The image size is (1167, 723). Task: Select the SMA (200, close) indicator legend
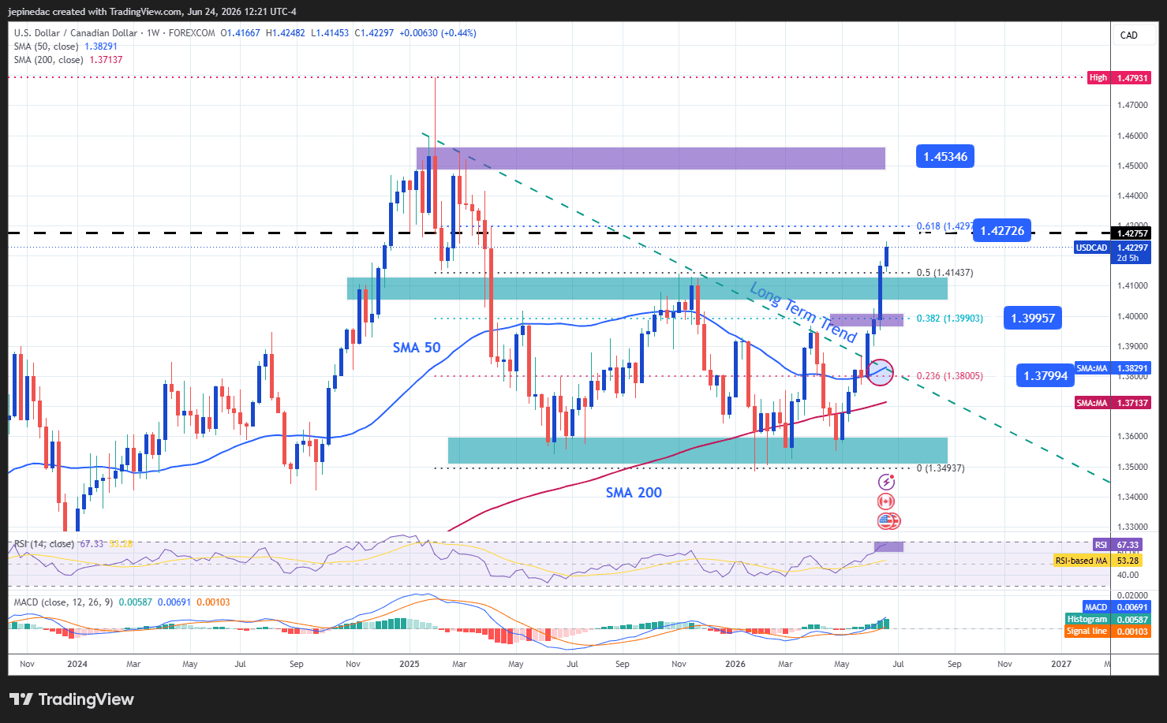pos(68,60)
